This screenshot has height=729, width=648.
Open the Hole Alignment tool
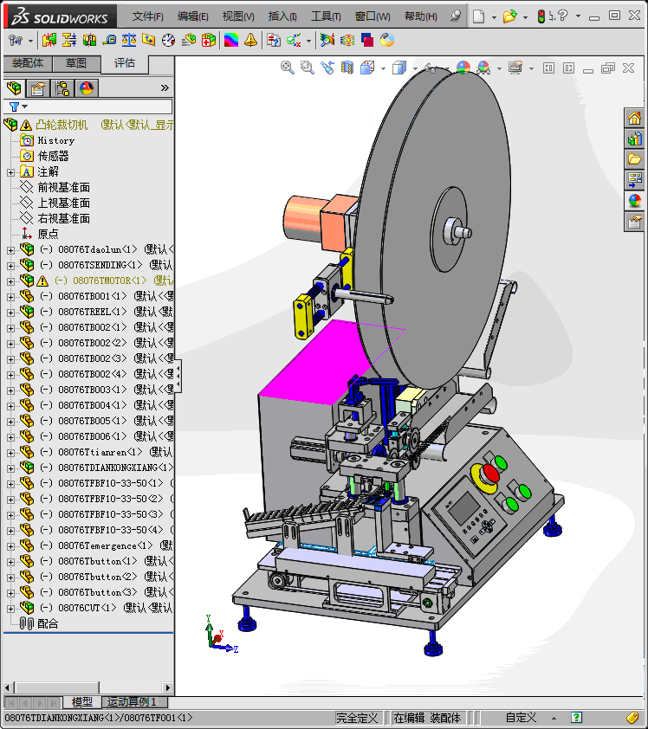89,41
